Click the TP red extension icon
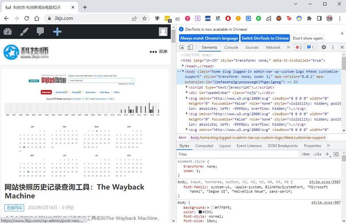The image size is (346, 223). (289, 19)
